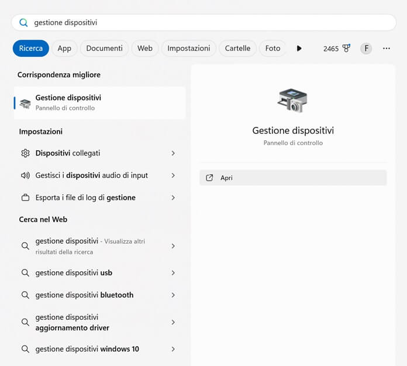Click the search icon beside 'gestione dispositivi bluetooth'

[25, 295]
